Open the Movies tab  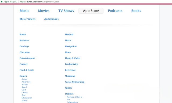click(x=44, y=11)
